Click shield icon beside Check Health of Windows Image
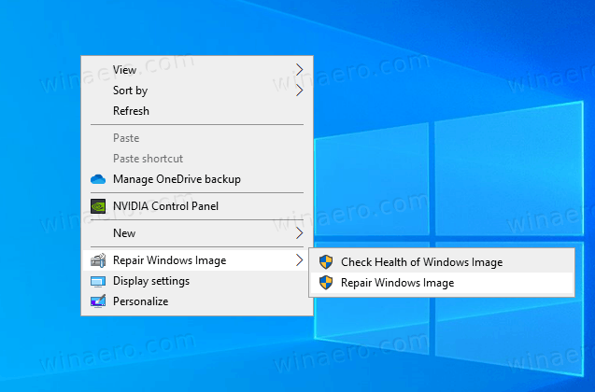Screen dimensions: 595x392 (x=326, y=262)
